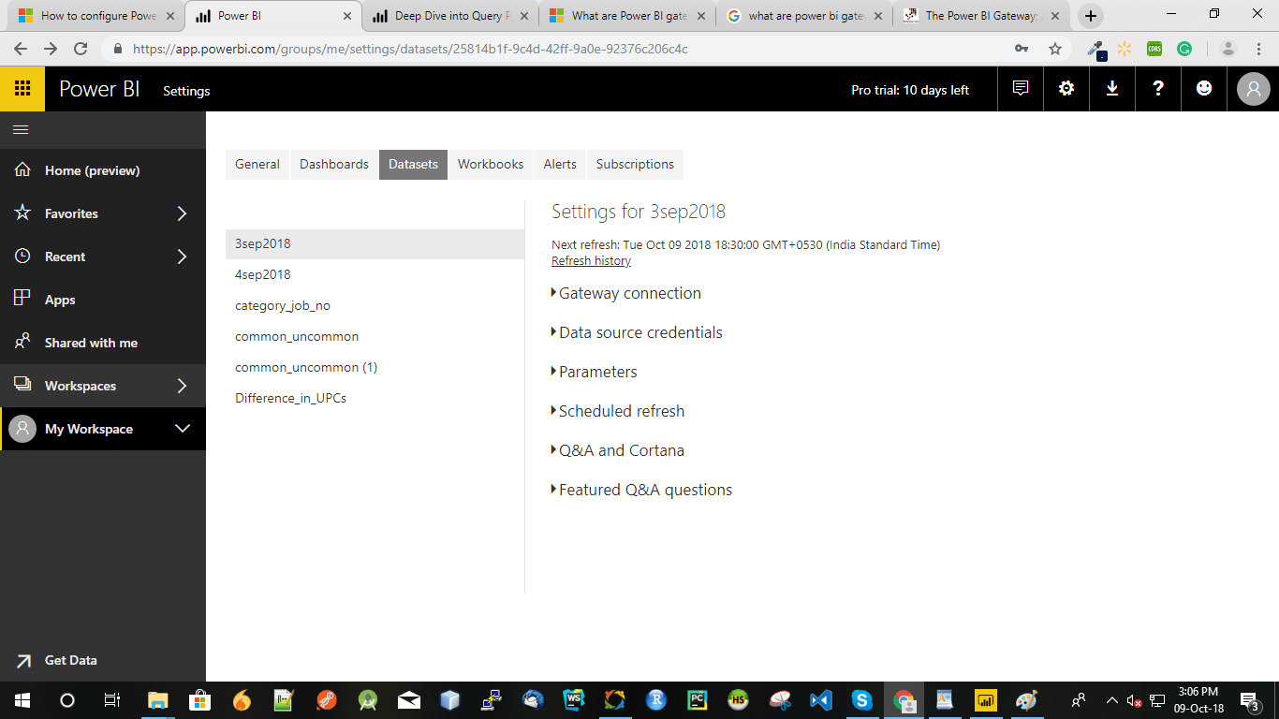The width and height of the screenshot is (1279, 719).
Task: Open the help question mark menu
Action: pyautogui.click(x=1158, y=89)
